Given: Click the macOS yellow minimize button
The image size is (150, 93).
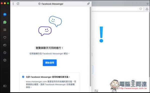Looking at the screenshot, I should click(x=5, y=3).
